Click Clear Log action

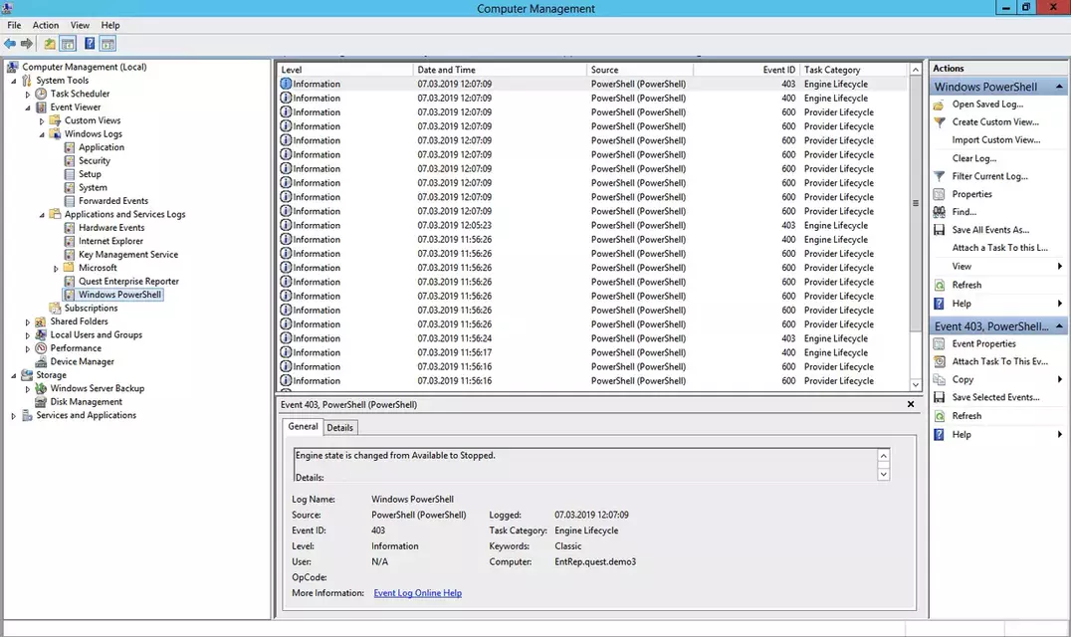coord(974,158)
